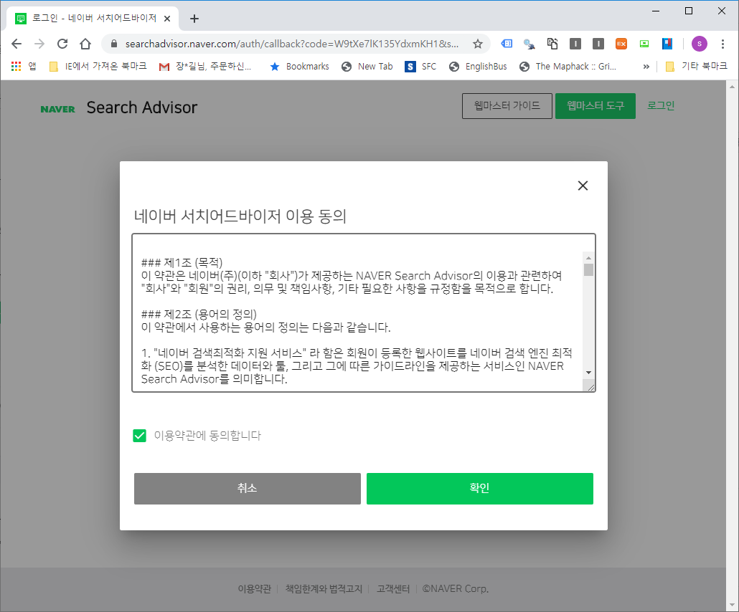The width and height of the screenshot is (739, 612).
Task: Open a new browser tab
Action: [x=194, y=19]
